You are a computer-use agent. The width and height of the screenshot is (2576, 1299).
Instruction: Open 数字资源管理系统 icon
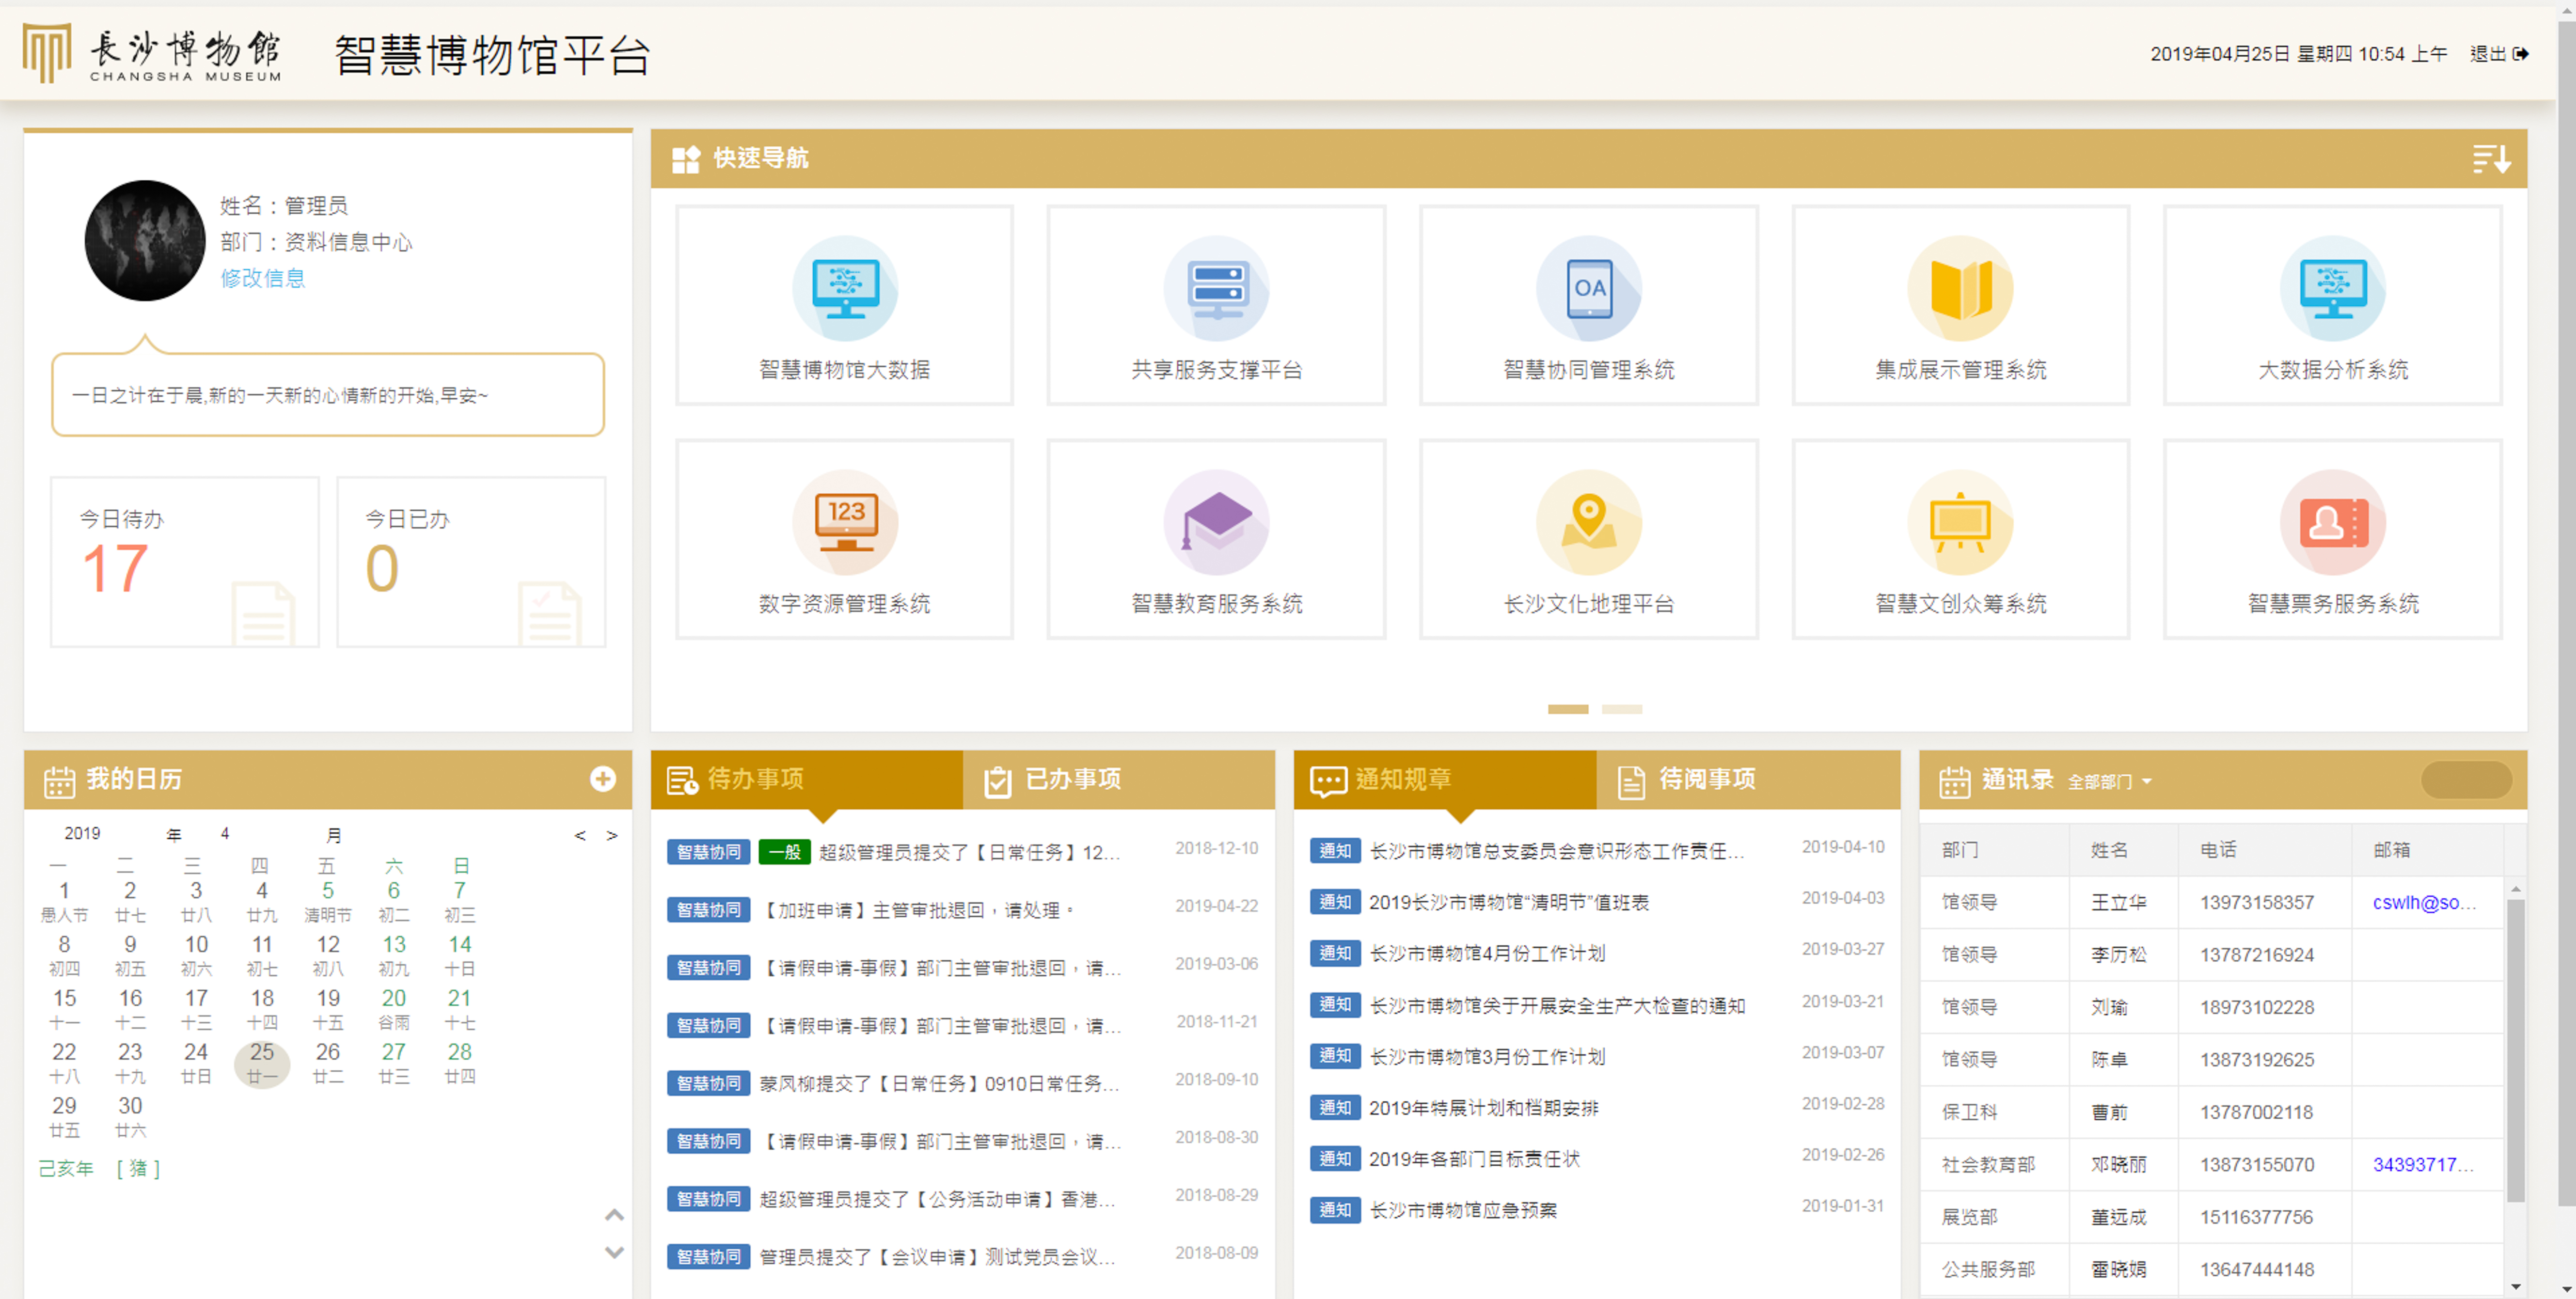pos(845,522)
